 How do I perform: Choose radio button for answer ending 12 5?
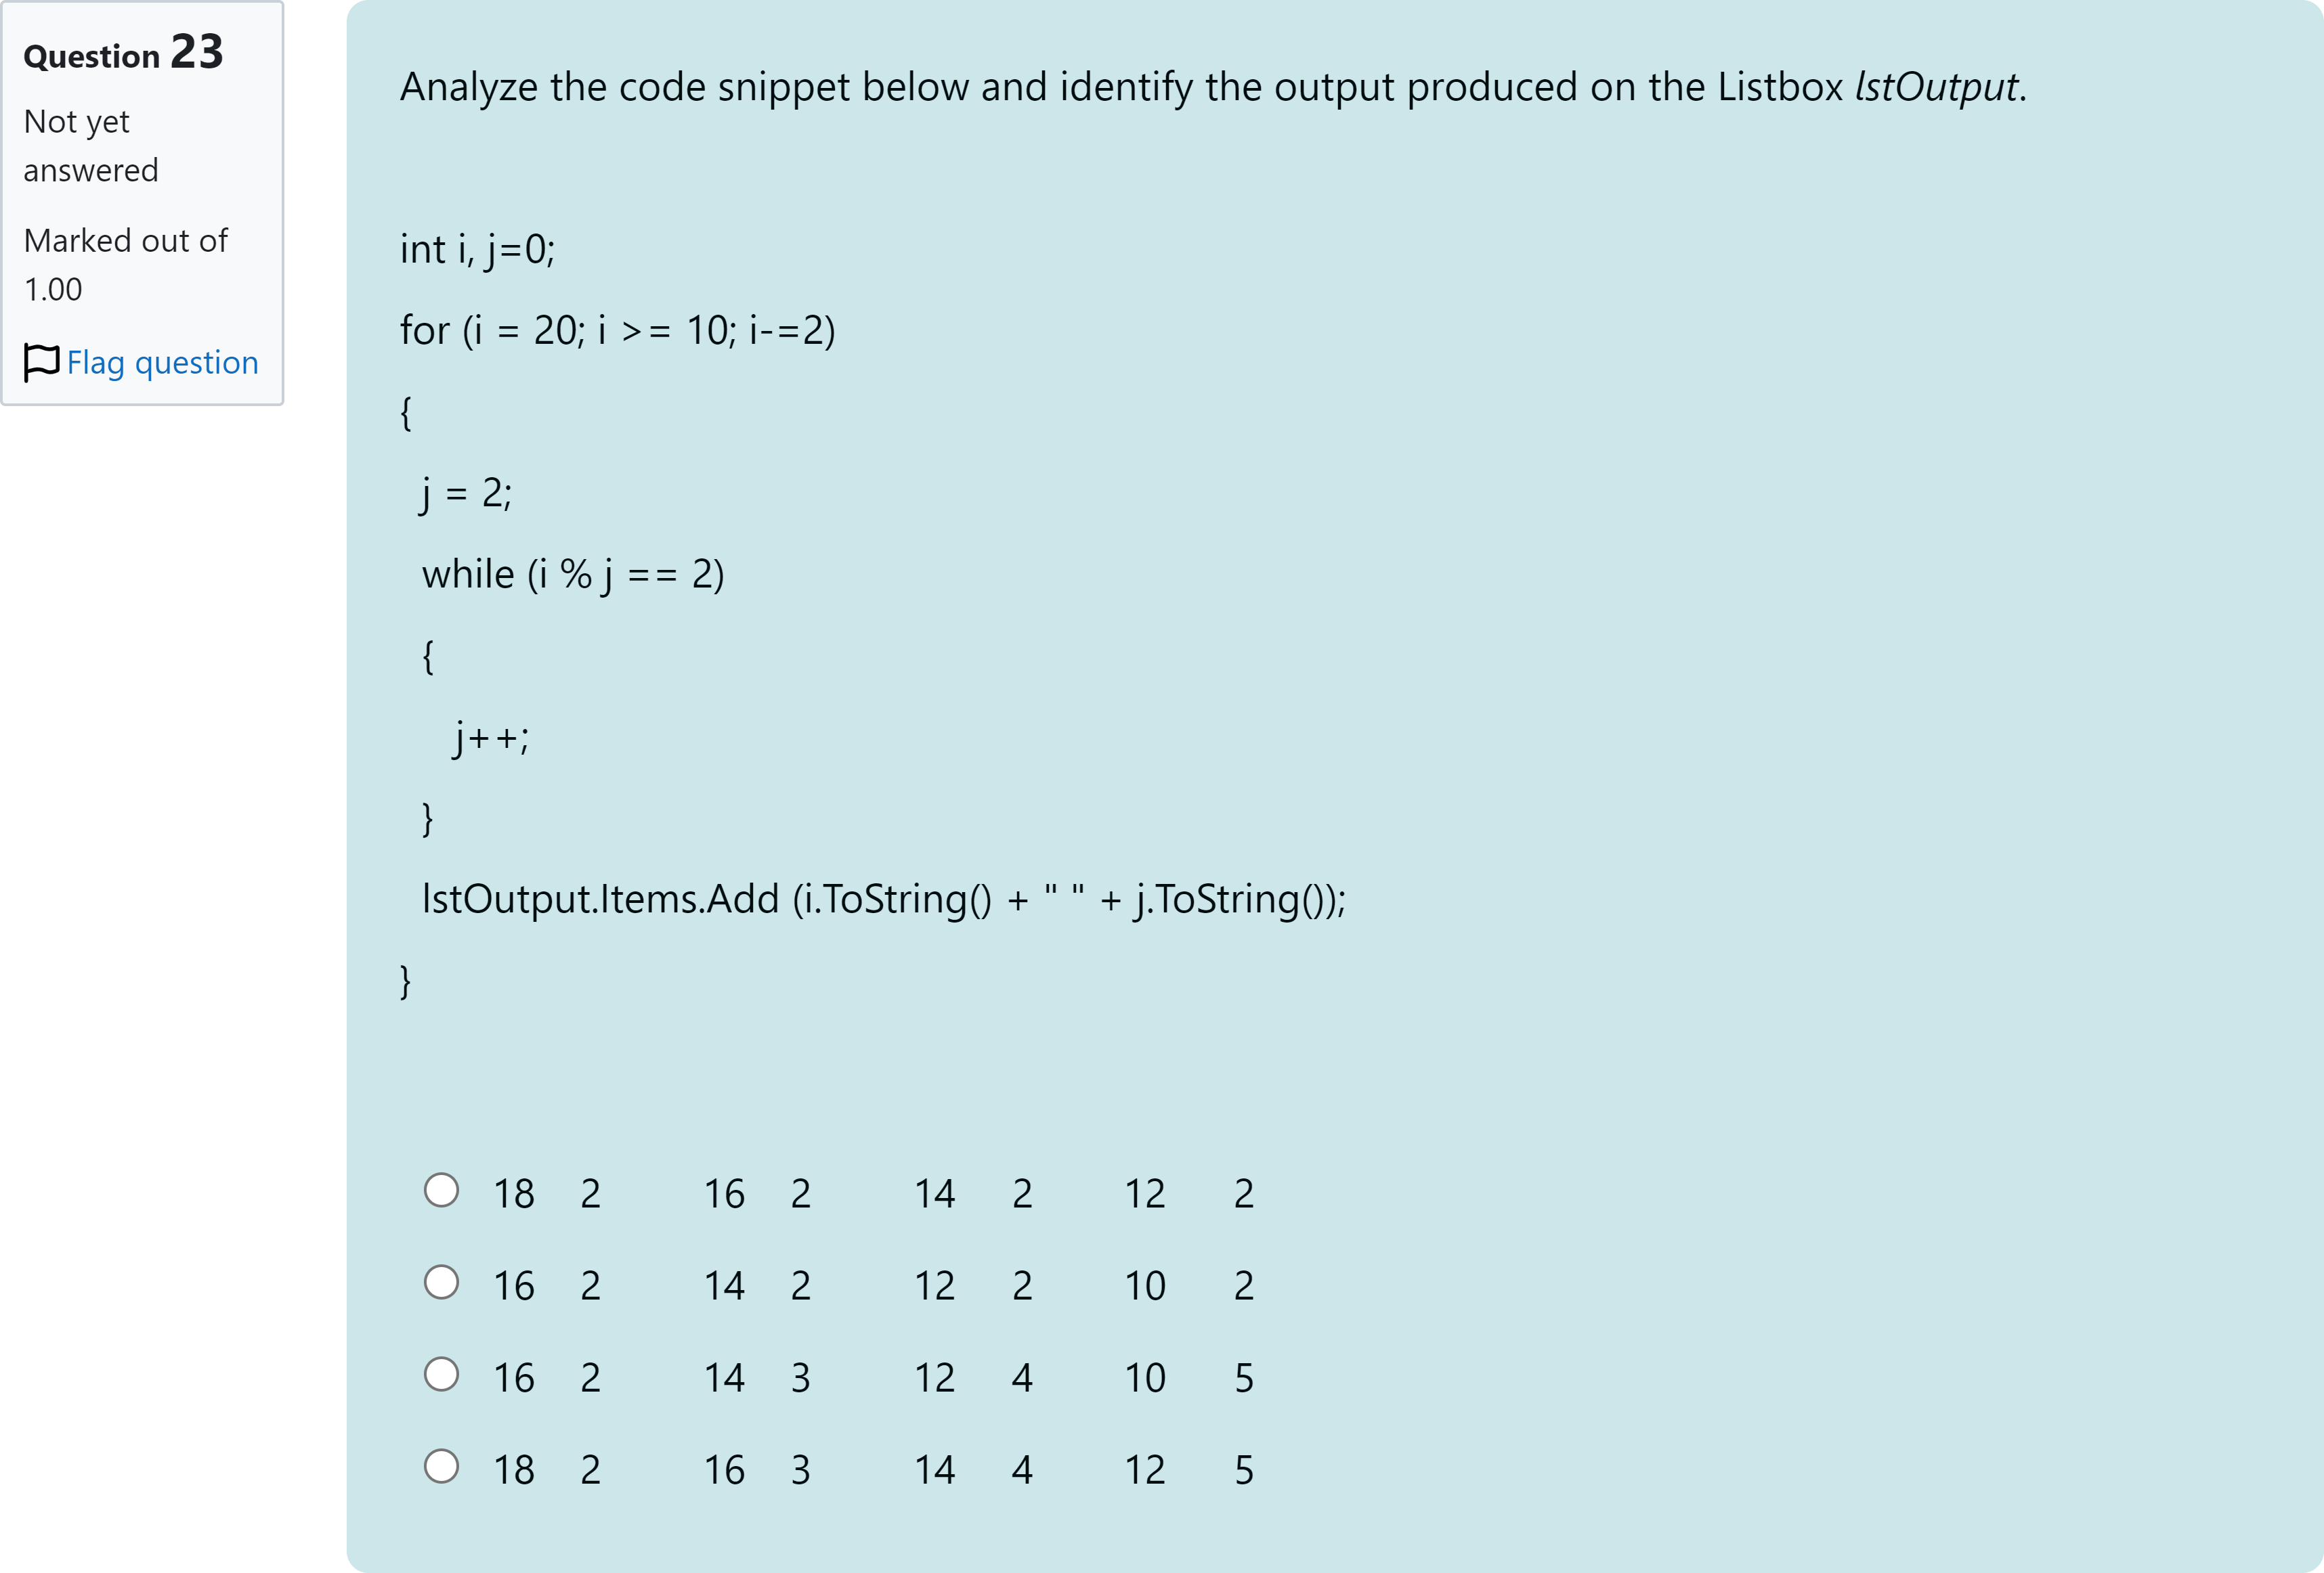click(441, 1466)
